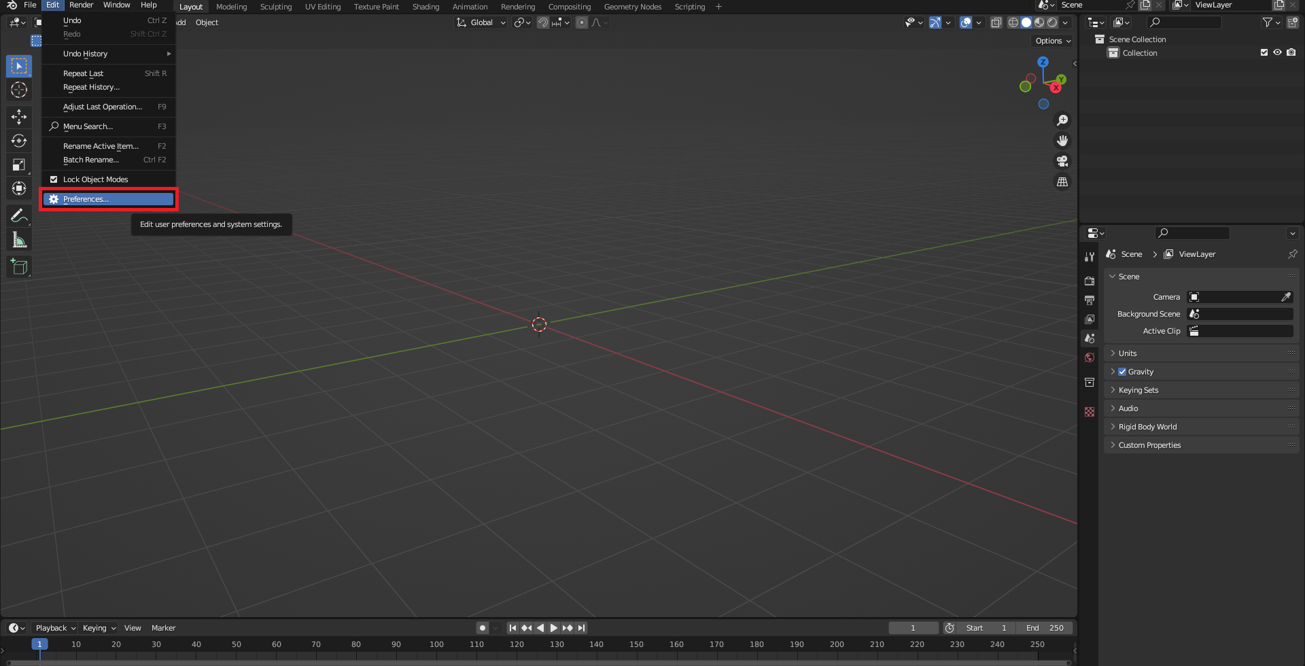Viewport: 1305px width, 666px height.
Task: Open the Tool properties tab
Action: point(1090,257)
